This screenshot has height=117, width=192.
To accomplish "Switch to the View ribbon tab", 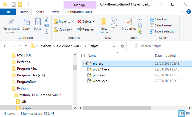I will pos(55,12).
